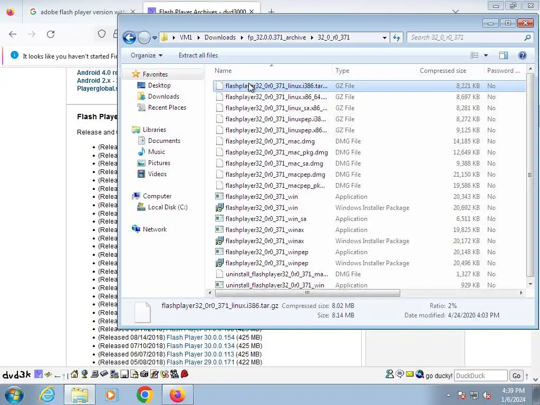Viewport: 540px width, 405px height.
Task: Click the fp_32.0.0.371_archive breadcrumb
Action: pos(276,37)
